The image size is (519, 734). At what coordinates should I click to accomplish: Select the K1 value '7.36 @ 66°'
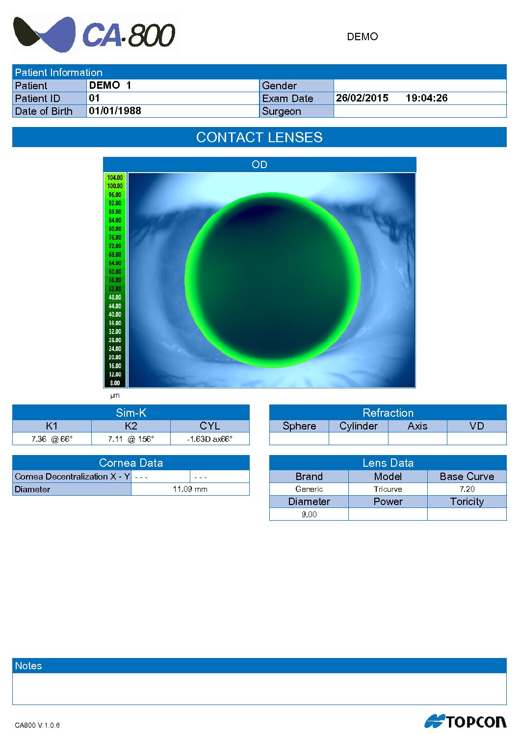pyautogui.click(x=52, y=439)
